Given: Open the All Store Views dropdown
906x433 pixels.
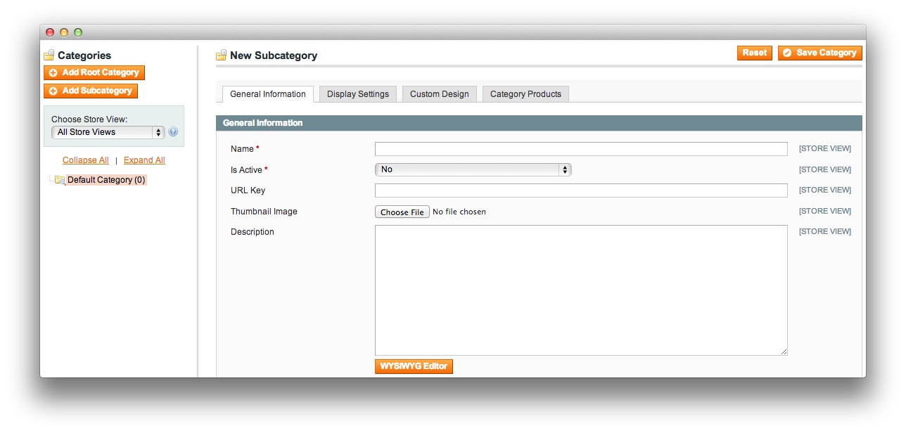Looking at the screenshot, I should 108,132.
